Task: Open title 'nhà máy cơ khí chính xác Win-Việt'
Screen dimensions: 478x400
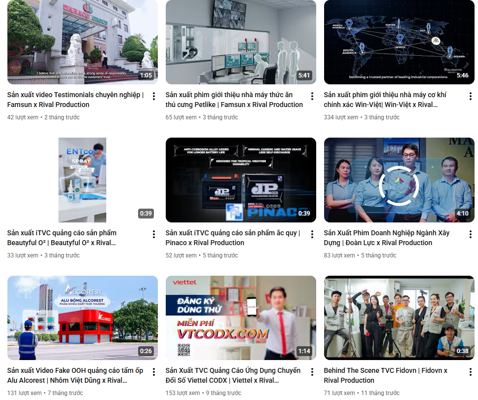Action: click(x=385, y=100)
